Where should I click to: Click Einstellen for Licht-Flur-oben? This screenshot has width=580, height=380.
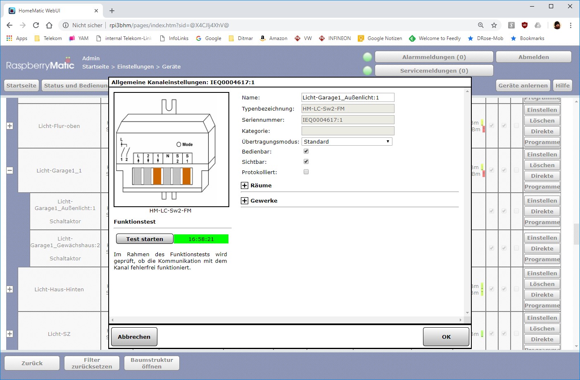coord(542,110)
